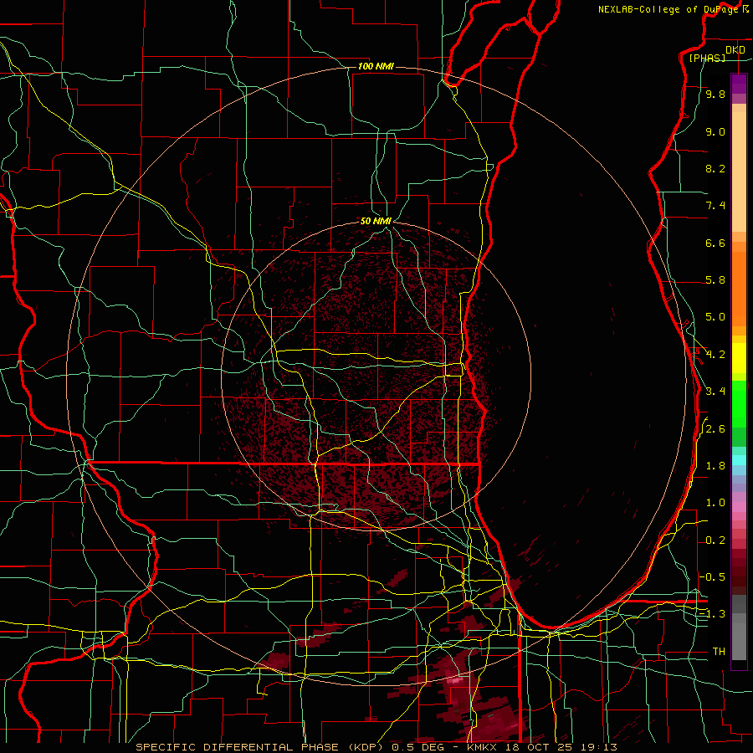Pick the bright orange segment of color bar

(739, 289)
